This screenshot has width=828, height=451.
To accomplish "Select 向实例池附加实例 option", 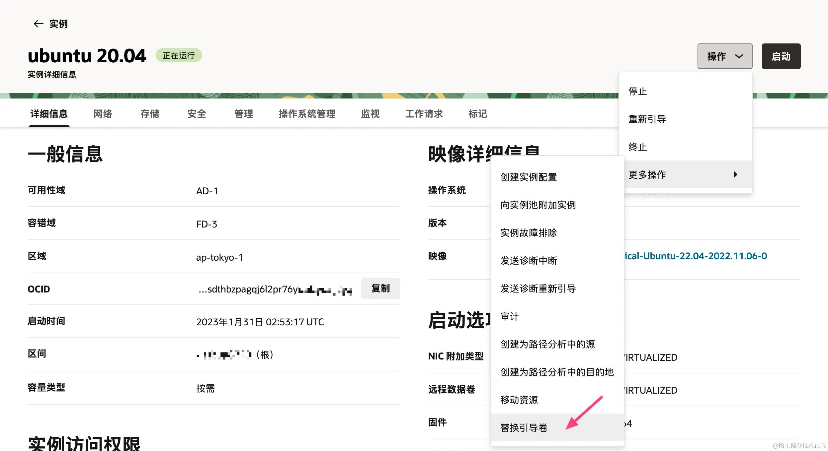I will click(538, 205).
